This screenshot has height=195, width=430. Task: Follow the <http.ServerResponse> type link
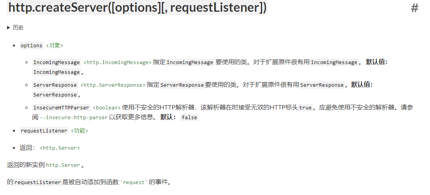113,85
